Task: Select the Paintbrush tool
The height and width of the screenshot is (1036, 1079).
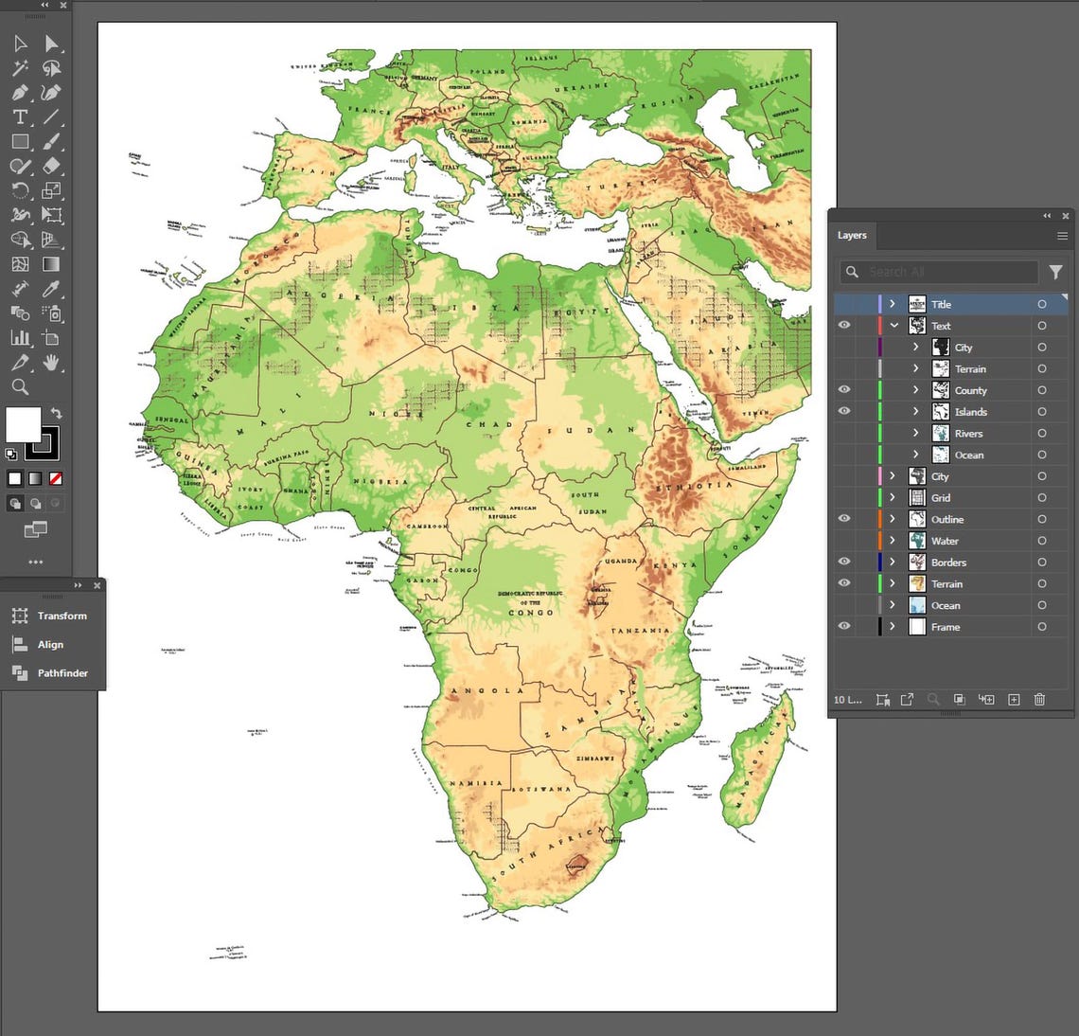Action: pos(52,142)
